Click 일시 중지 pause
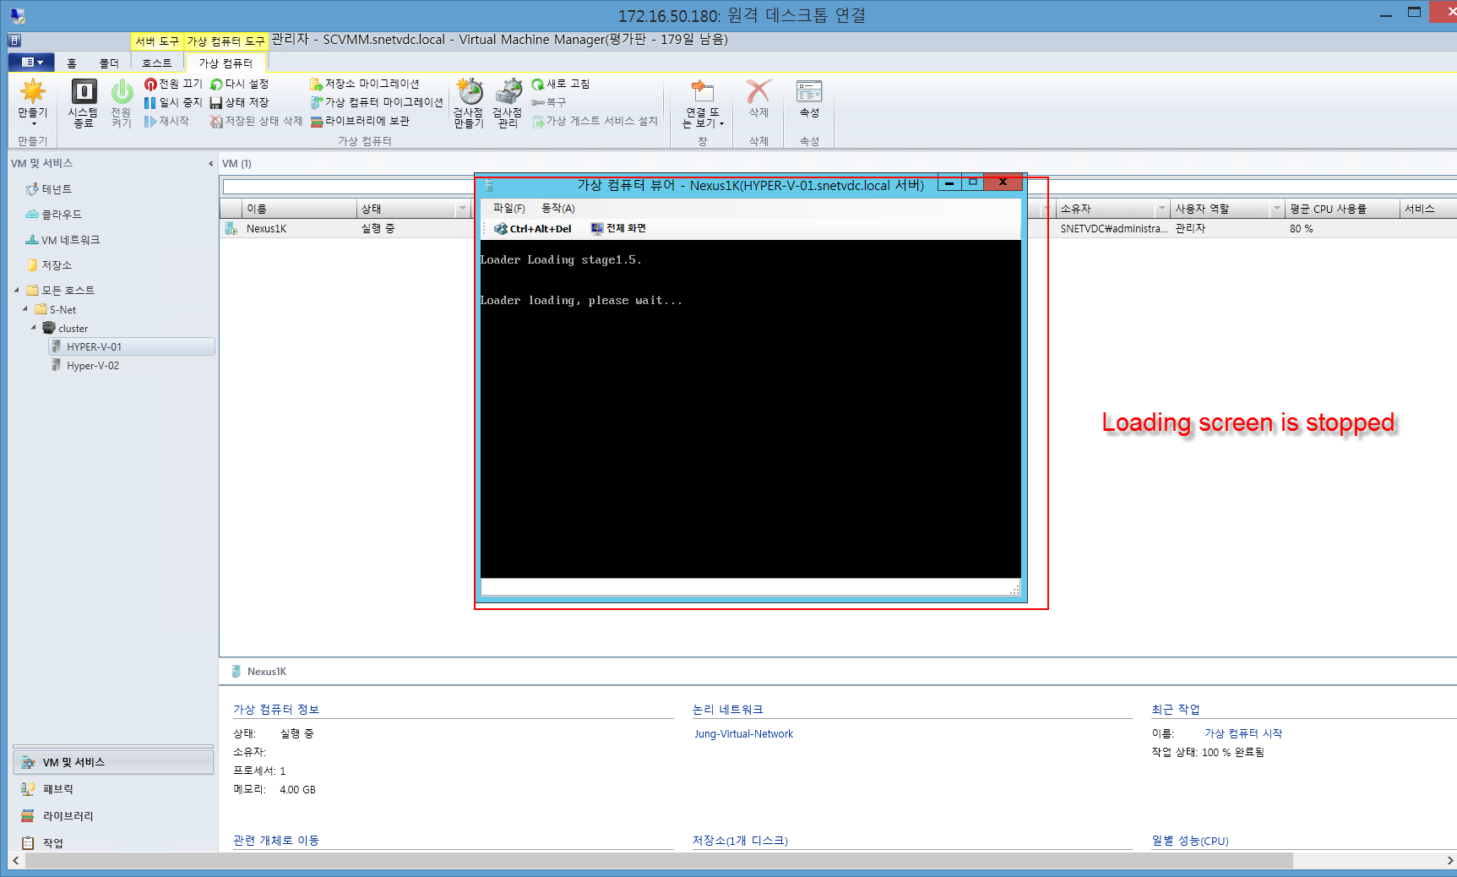This screenshot has width=1457, height=877. (173, 102)
